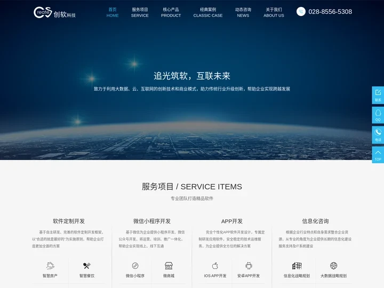Click the 专业团队打造精品软件 subtitle

192,198
